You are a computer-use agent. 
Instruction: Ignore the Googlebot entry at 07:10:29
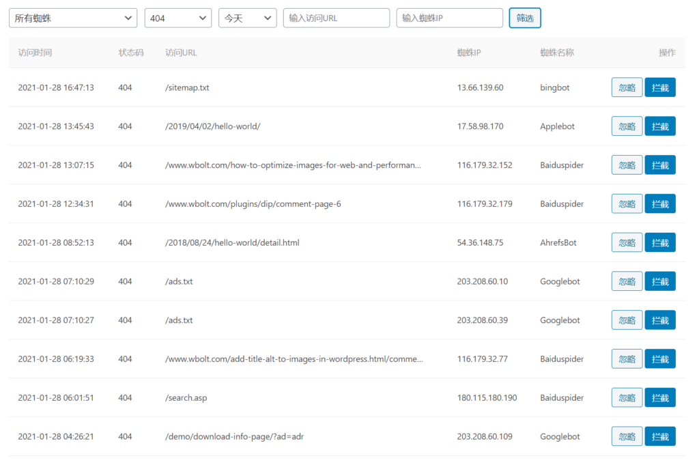[627, 281]
